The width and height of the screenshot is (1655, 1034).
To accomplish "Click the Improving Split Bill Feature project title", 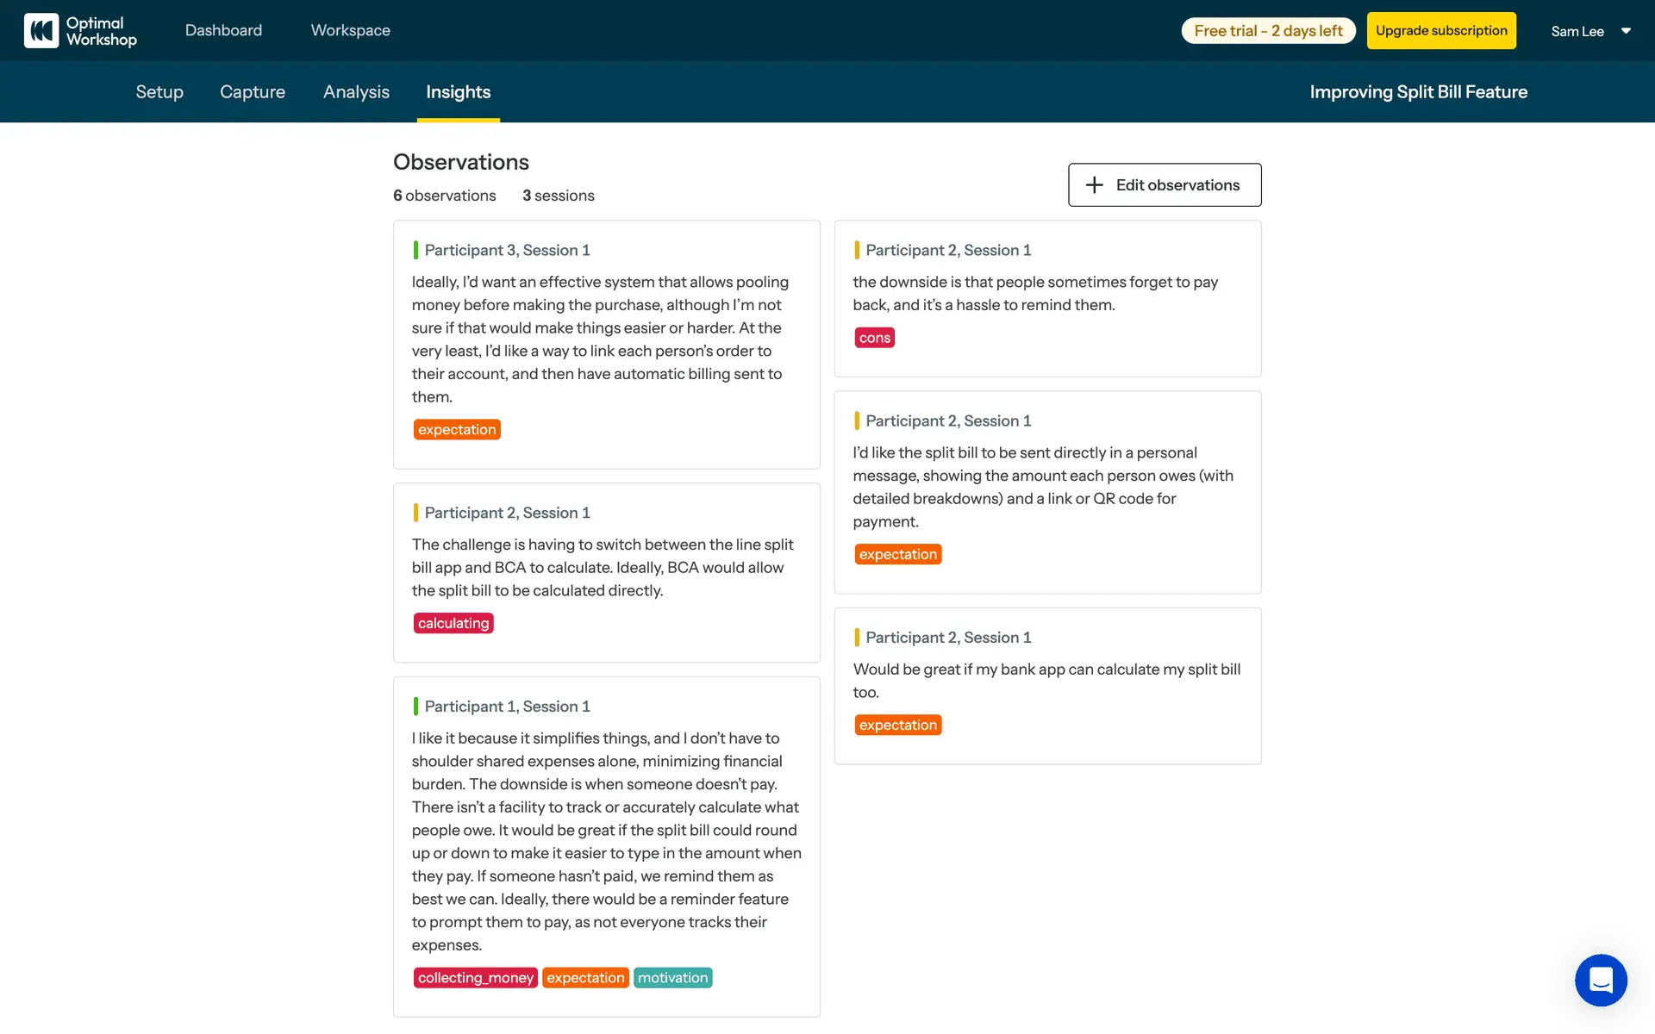I will click(1418, 92).
